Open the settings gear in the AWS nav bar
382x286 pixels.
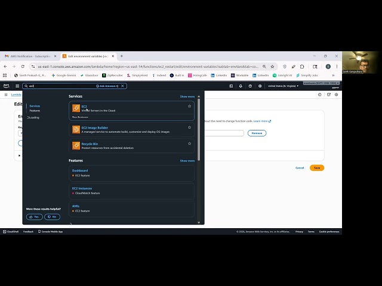tap(260, 86)
